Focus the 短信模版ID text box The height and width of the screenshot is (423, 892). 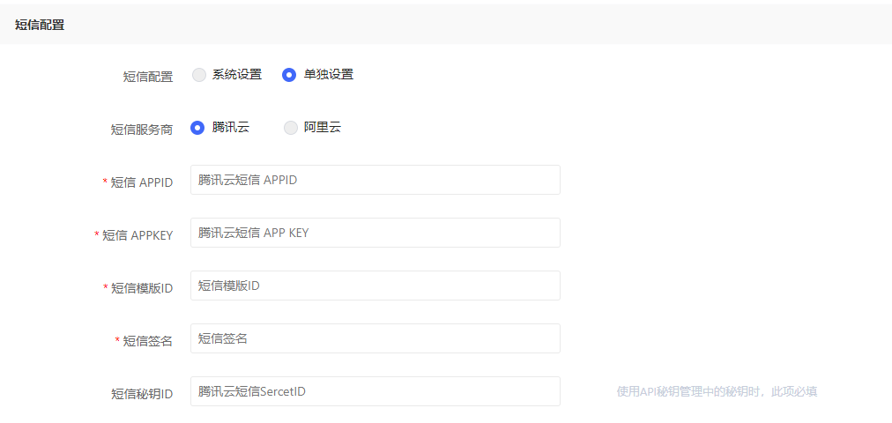click(x=375, y=286)
